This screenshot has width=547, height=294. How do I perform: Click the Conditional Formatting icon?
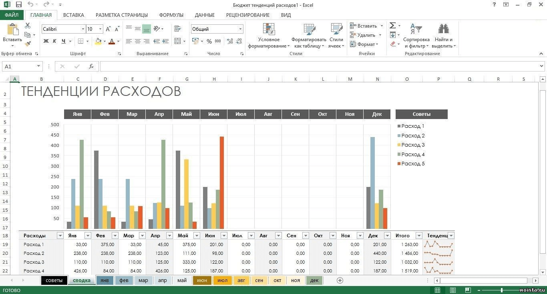(x=269, y=30)
